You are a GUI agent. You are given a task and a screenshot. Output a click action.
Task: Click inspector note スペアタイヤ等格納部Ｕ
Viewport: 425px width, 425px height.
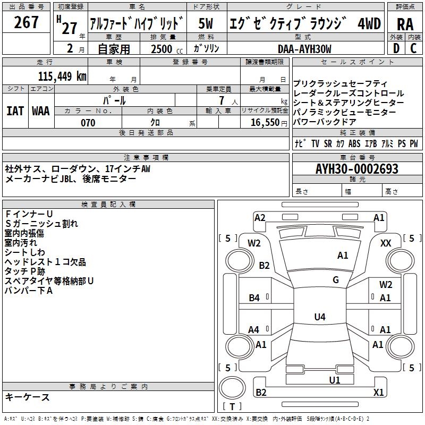[x=49, y=281]
